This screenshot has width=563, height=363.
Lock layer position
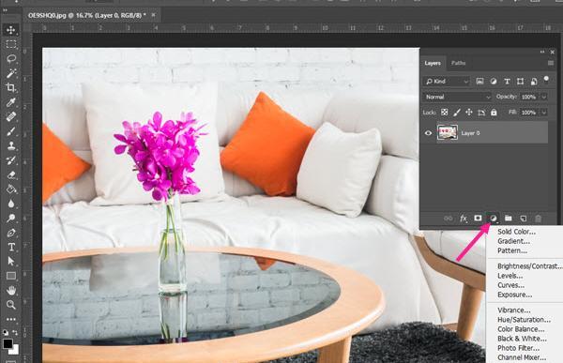point(469,113)
